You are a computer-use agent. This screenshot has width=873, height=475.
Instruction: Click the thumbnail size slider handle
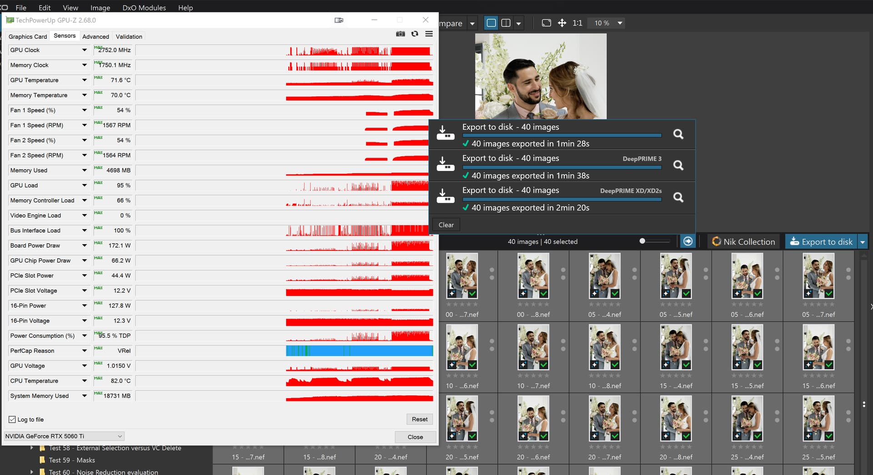point(642,241)
